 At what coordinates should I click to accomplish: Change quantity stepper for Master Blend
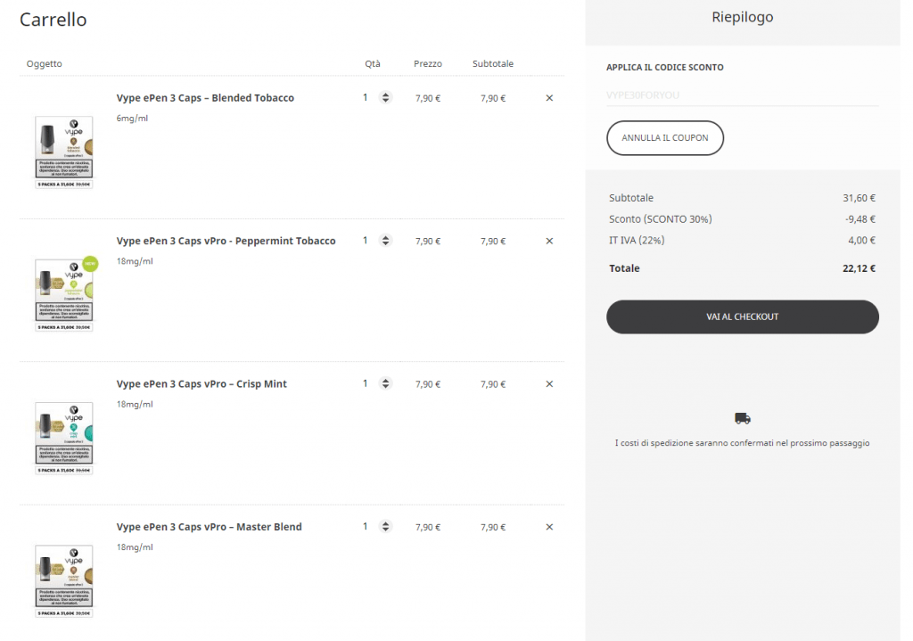[x=385, y=527]
